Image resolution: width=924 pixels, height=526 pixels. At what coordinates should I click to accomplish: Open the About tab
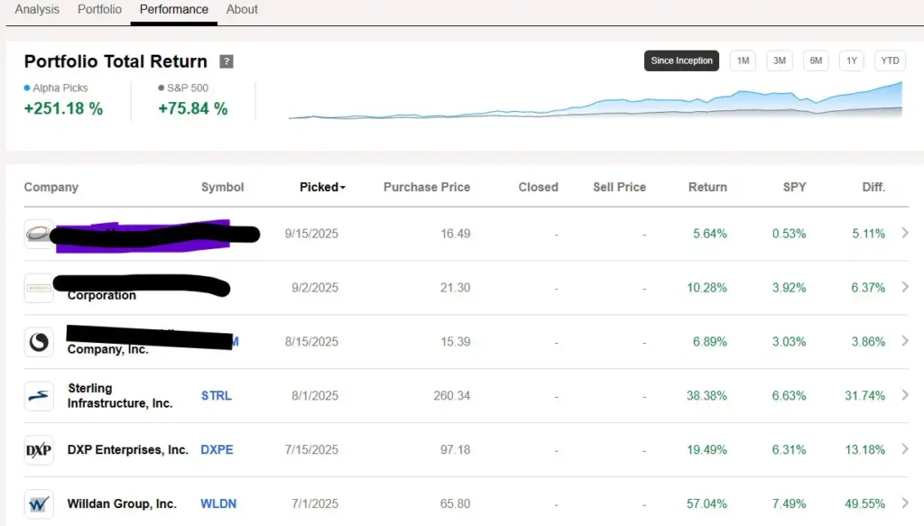click(242, 9)
